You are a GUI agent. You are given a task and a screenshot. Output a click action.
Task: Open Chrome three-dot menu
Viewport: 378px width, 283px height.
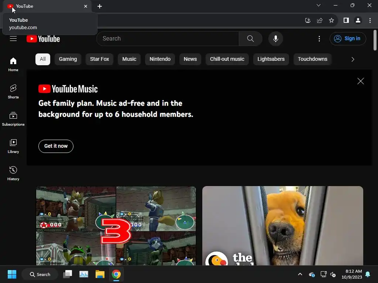pyautogui.click(x=370, y=21)
